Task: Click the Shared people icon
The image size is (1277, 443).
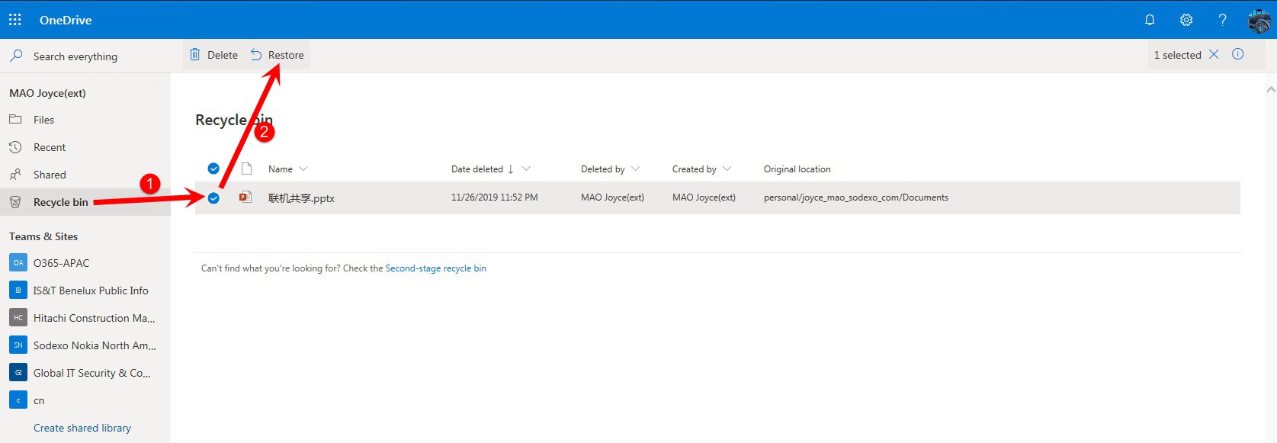Action: click(15, 175)
